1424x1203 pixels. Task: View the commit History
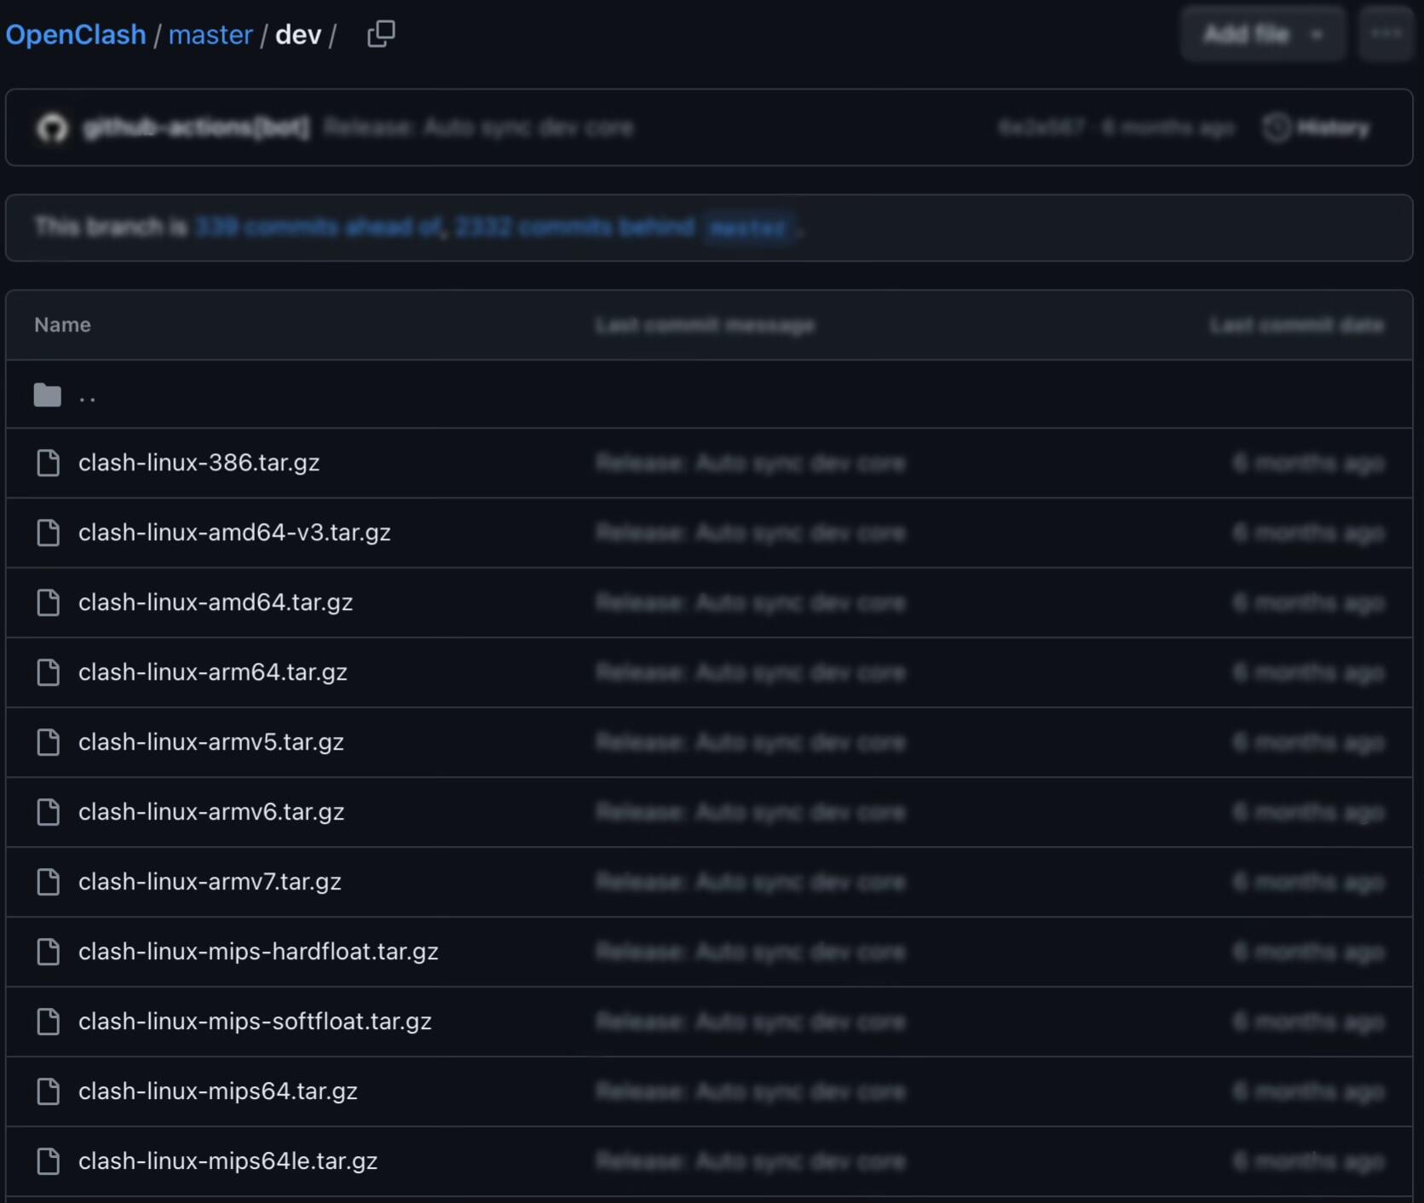coord(1317,128)
